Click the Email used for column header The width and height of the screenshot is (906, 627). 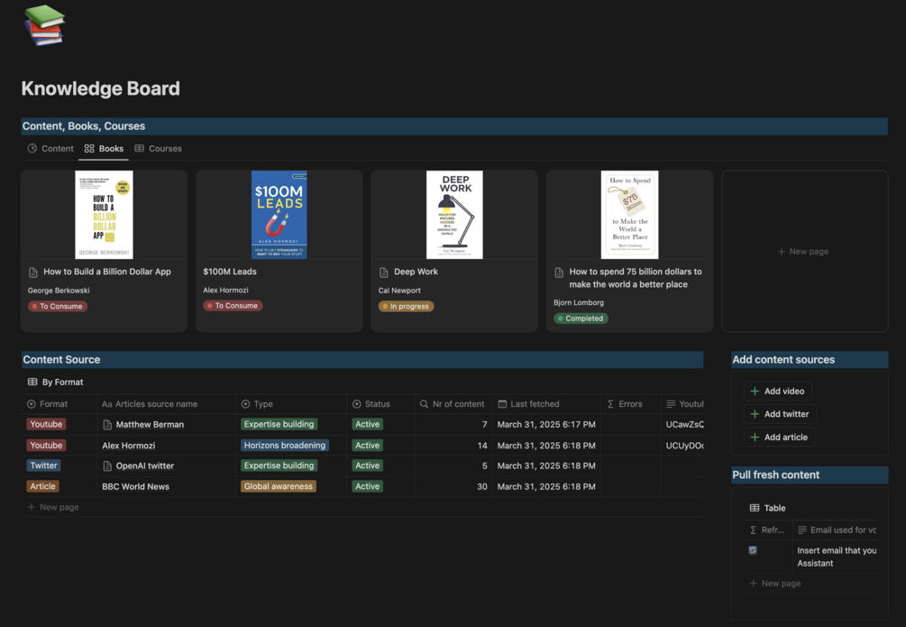[x=836, y=530]
